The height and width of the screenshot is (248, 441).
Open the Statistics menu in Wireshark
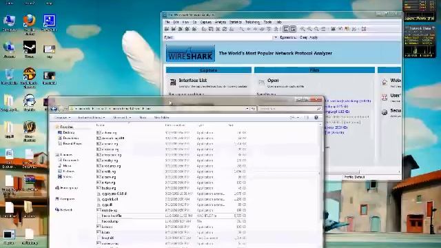236,22
